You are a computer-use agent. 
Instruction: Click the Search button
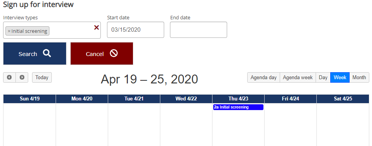pyautogui.click(x=35, y=54)
